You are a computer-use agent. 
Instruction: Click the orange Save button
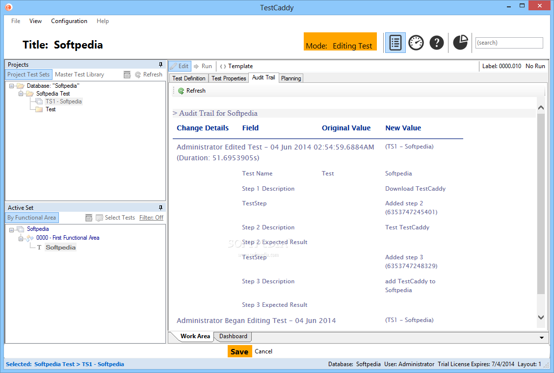239,351
